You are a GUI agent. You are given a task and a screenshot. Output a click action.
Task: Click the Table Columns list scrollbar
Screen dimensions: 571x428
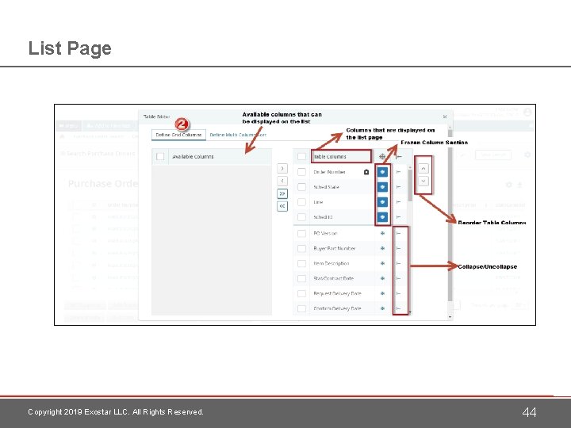[410, 185]
